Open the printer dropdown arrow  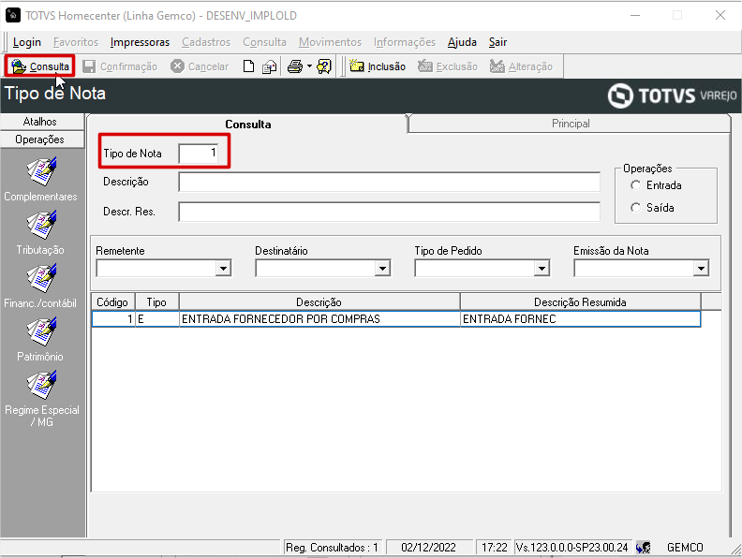309,66
